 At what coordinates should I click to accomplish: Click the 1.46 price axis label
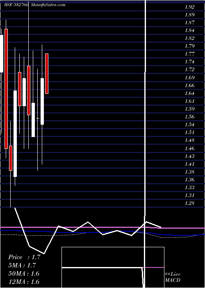pos(189,148)
